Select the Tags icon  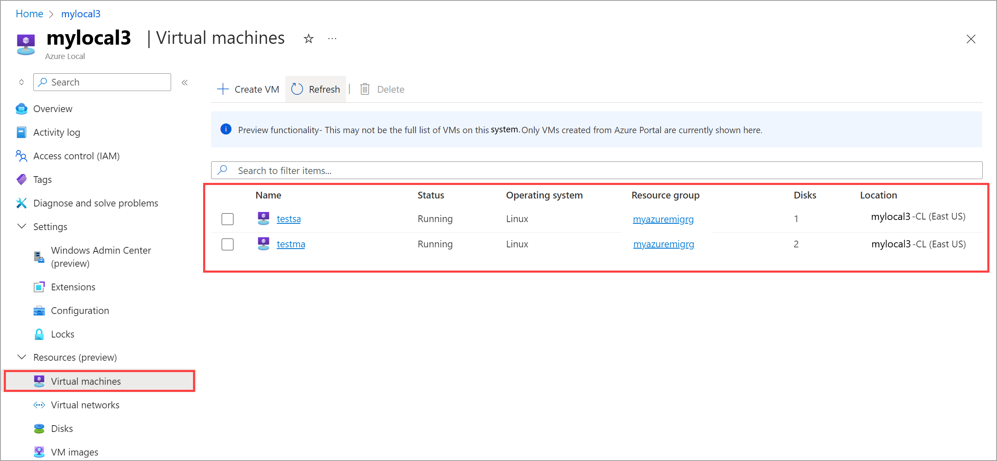(21, 179)
